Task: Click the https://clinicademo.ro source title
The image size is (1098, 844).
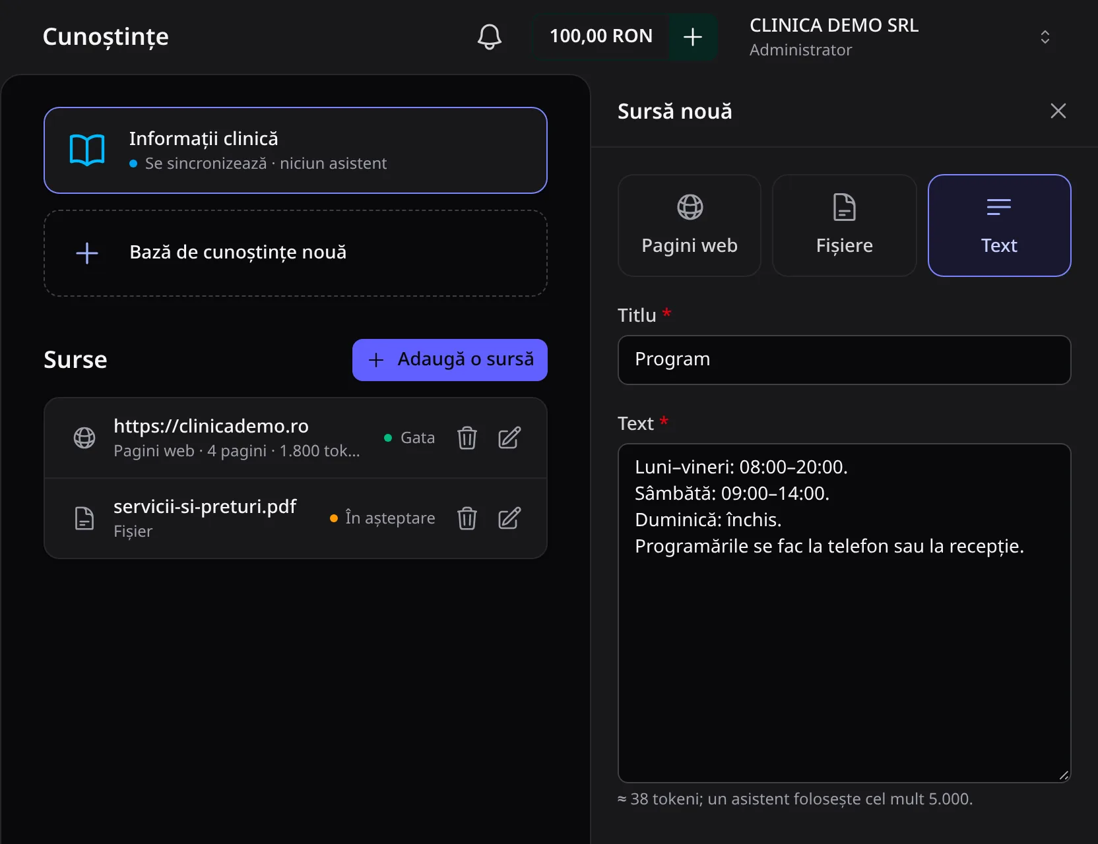Action: tap(211, 426)
